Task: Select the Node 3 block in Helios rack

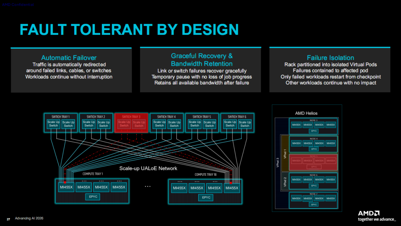Action: click(x=313, y=126)
